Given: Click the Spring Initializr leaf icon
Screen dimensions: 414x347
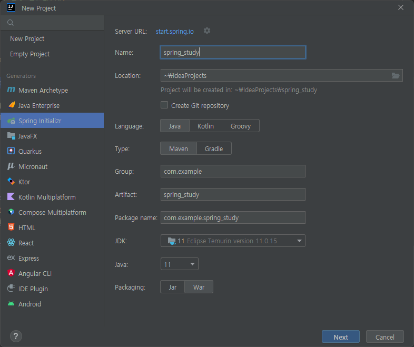Looking at the screenshot, I should click(x=11, y=121).
